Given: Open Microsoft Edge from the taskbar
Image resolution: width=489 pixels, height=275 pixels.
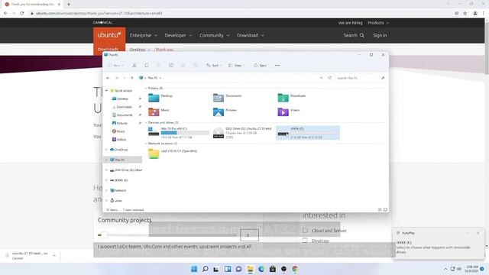Looking at the screenshot, I should [x=261, y=269].
